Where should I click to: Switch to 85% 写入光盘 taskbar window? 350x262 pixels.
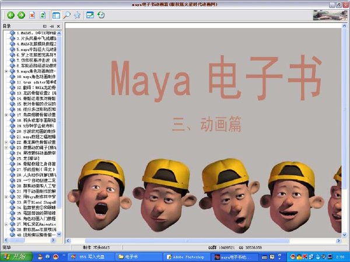91,257
